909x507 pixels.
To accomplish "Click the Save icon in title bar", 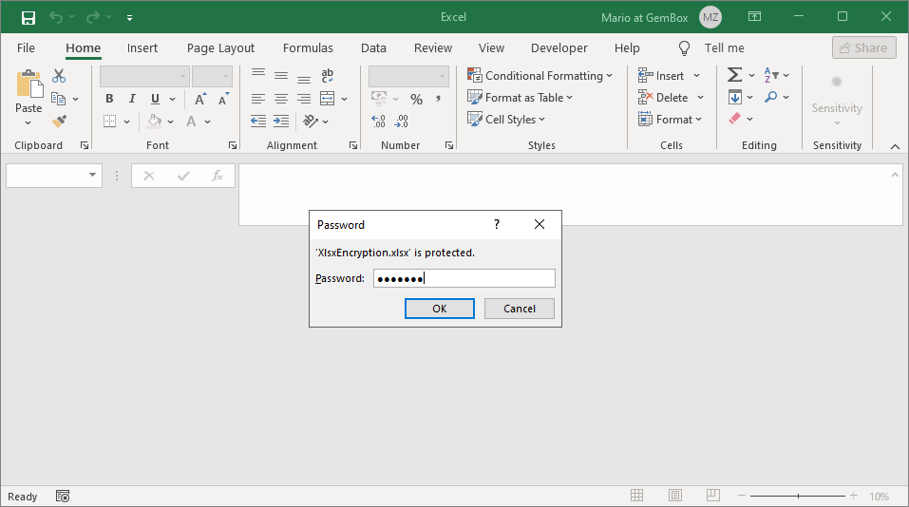I will 28,17.
